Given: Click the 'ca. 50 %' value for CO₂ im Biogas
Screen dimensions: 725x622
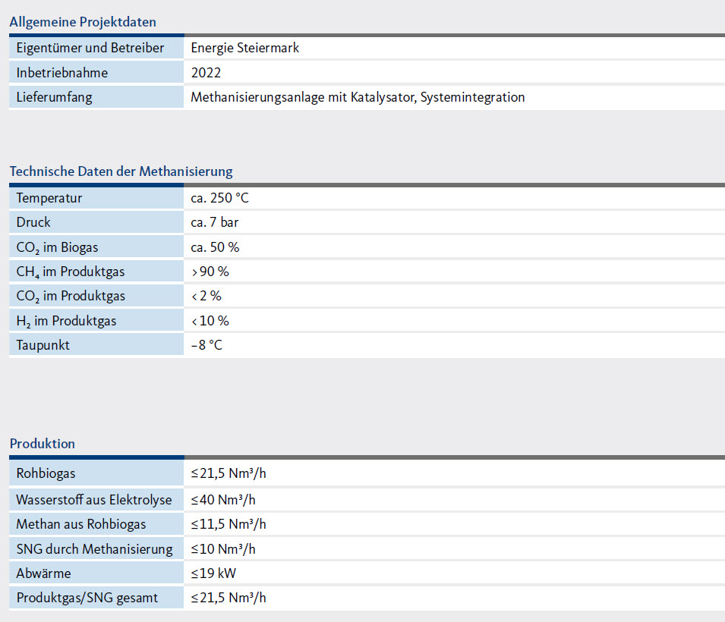Looking at the screenshot, I should coord(216,247).
